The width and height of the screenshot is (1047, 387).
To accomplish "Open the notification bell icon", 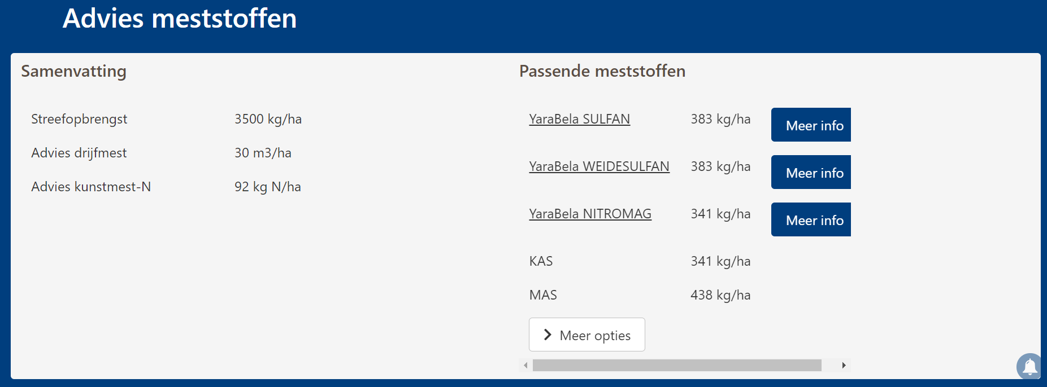I will tap(1029, 367).
